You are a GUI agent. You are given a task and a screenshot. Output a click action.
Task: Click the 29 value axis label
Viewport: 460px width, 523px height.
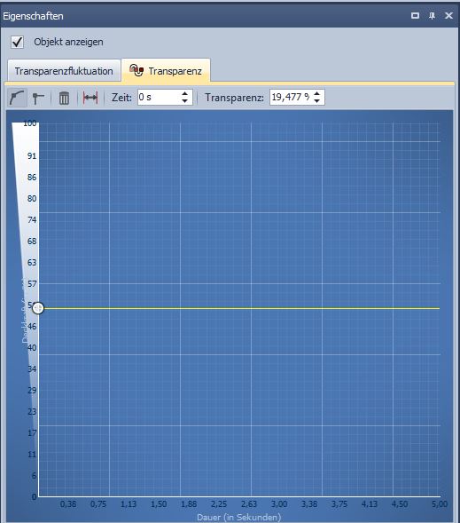pyautogui.click(x=32, y=390)
